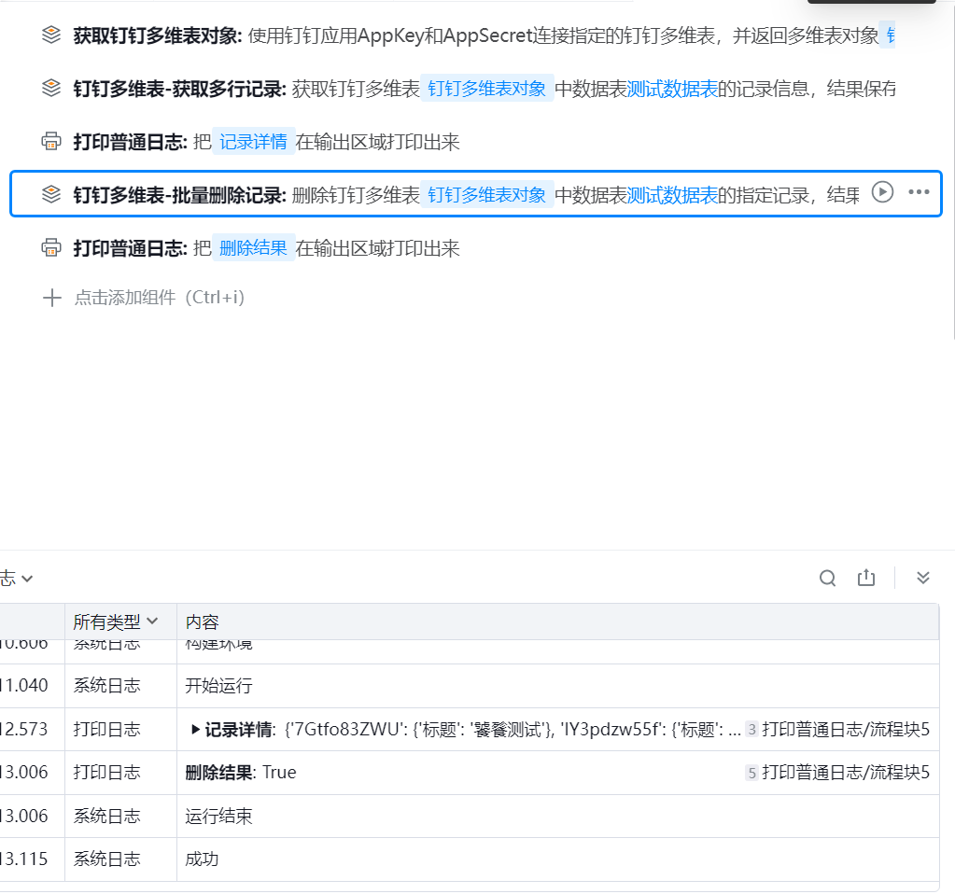Export the logs using the share icon
The image size is (955, 894).
click(866, 579)
